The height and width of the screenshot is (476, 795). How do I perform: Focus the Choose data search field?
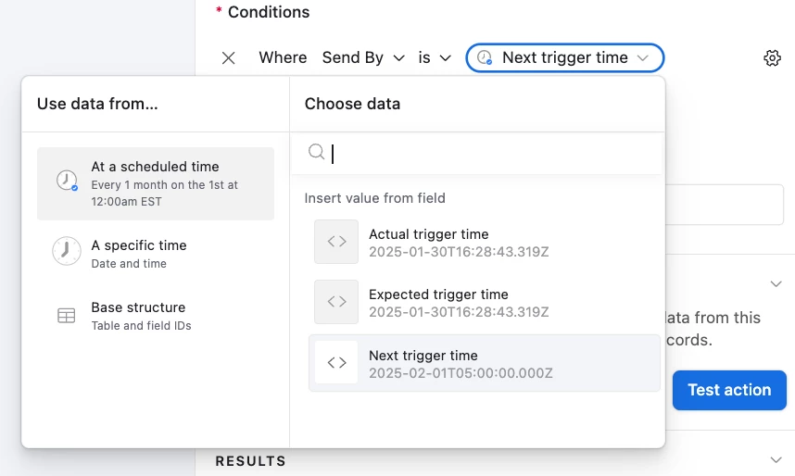pyautogui.click(x=477, y=153)
